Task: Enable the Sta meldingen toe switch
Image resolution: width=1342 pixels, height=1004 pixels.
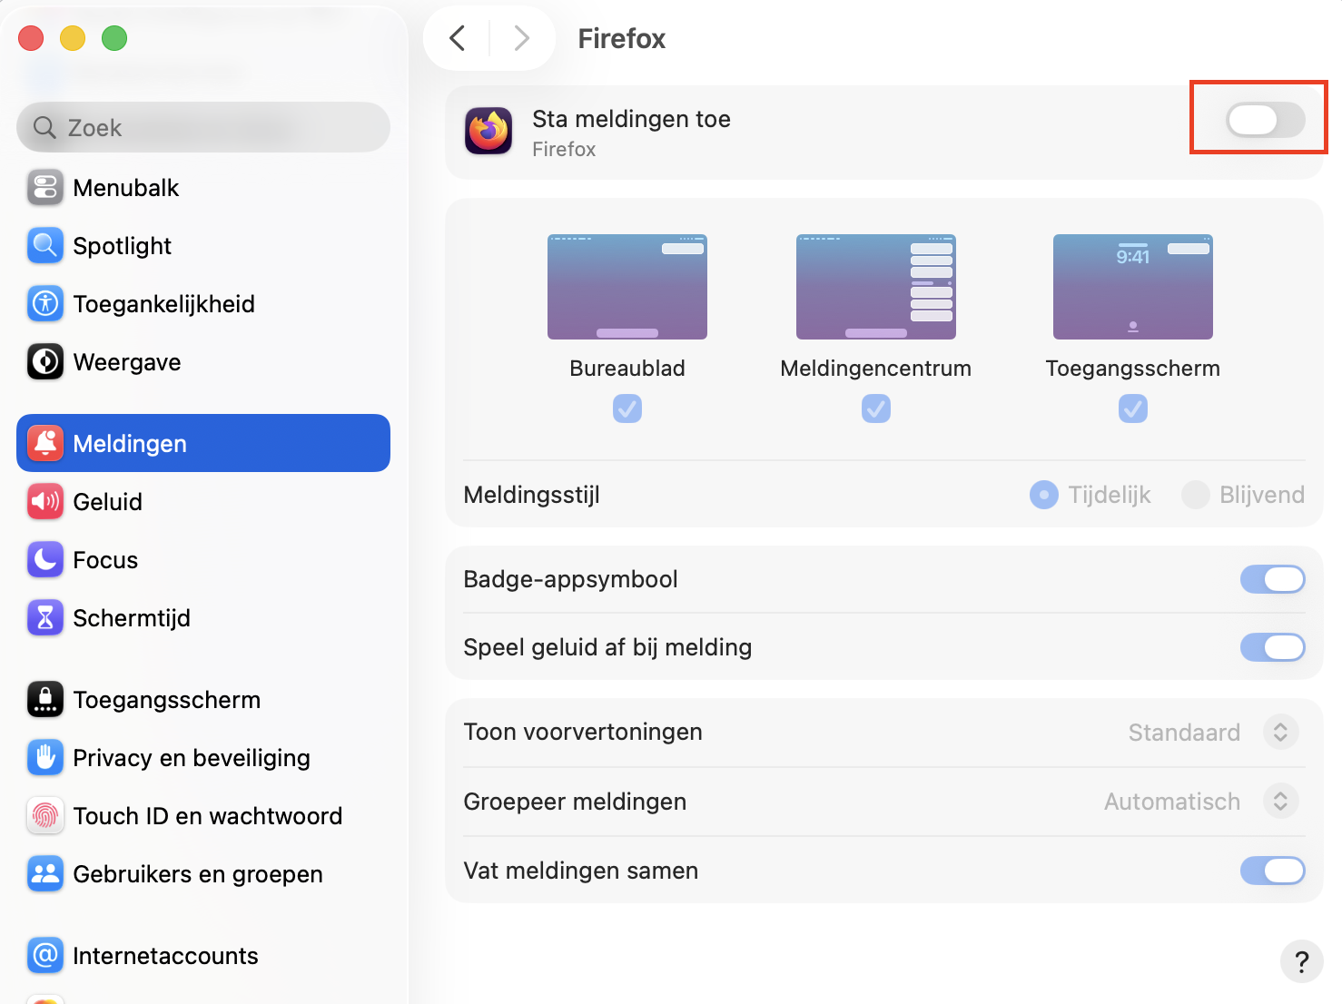Action: 1266,120
